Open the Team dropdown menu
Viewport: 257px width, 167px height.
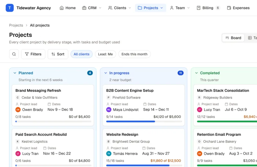[x=180, y=8]
